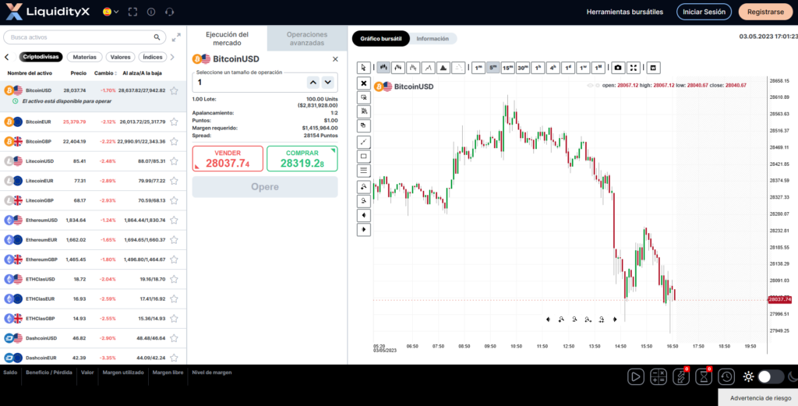Open chart in fullscreen mode

pos(633,67)
